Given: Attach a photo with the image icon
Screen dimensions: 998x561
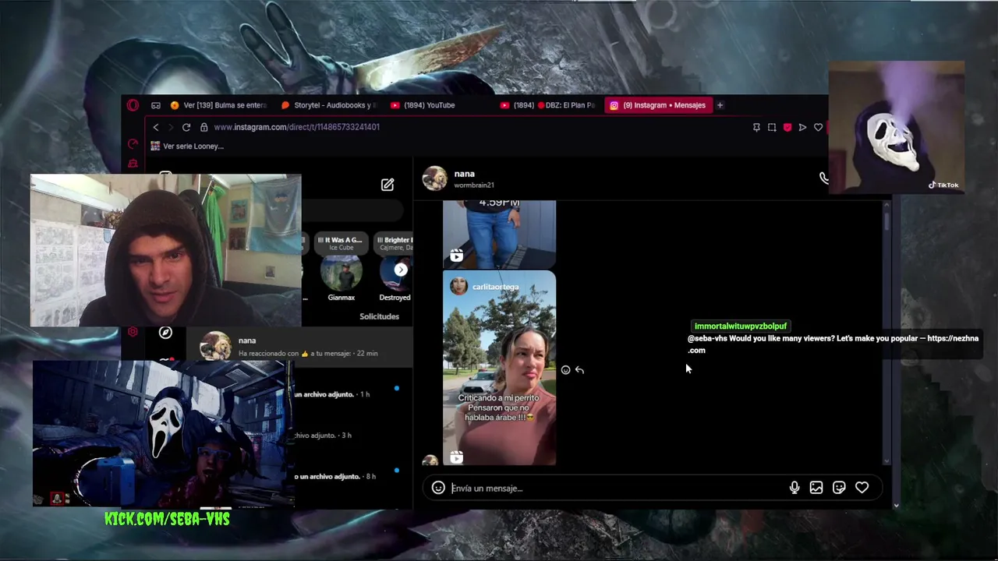Looking at the screenshot, I should click(x=816, y=488).
